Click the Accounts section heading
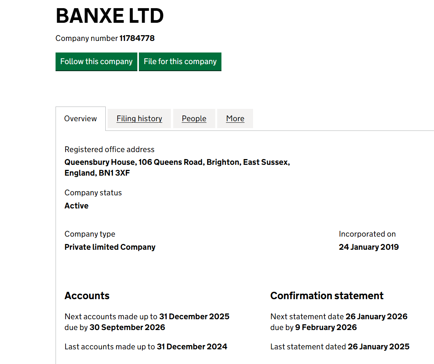The image size is (434, 364). click(x=87, y=296)
